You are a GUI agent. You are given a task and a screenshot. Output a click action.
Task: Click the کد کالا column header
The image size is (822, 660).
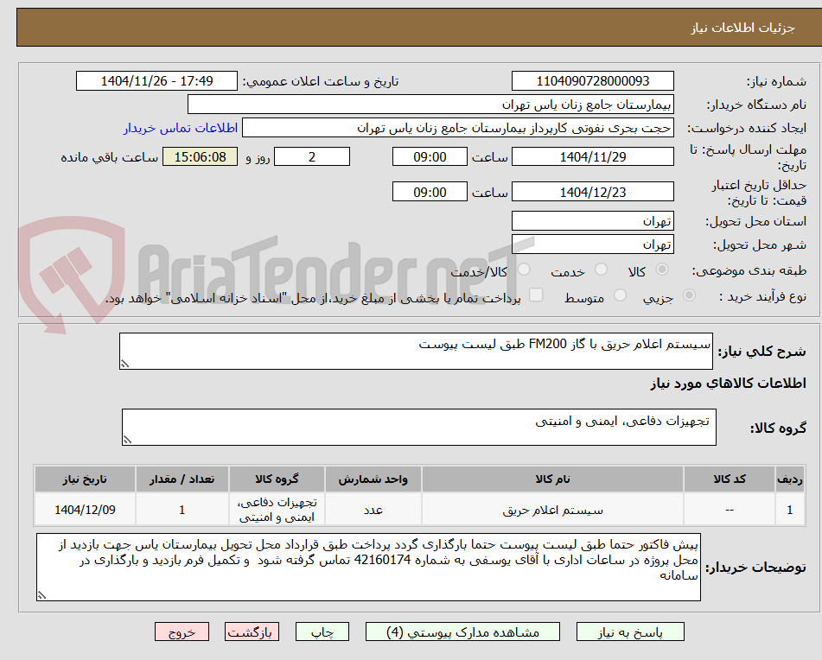(730, 479)
